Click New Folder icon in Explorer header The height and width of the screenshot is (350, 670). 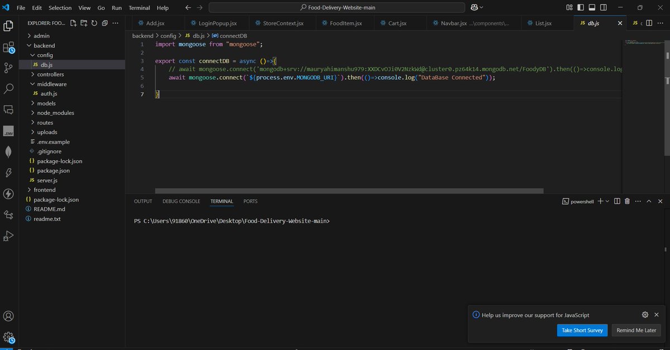[x=84, y=23]
